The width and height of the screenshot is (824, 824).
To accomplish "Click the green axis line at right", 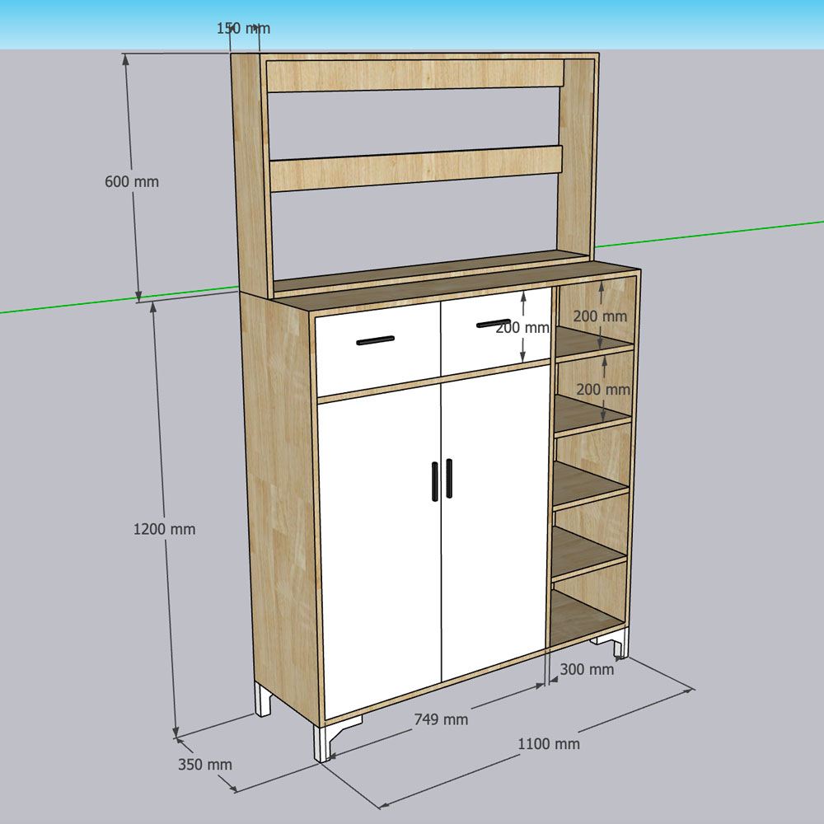I will (709, 234).
